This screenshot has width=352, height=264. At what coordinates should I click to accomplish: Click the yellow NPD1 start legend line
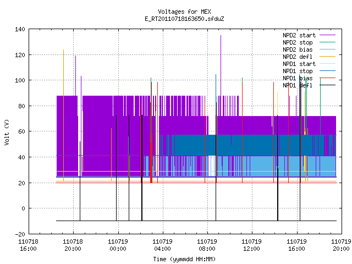[x=327, y=64]
